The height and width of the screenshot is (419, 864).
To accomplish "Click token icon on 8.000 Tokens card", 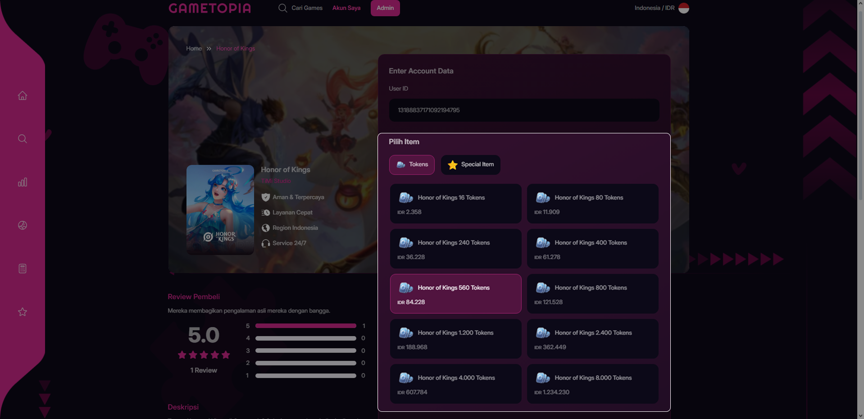I will tap(543, 378).
